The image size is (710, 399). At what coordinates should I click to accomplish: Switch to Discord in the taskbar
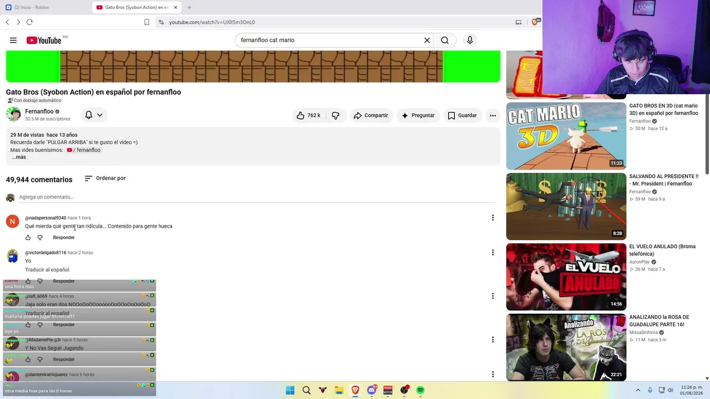coord(372,390)
